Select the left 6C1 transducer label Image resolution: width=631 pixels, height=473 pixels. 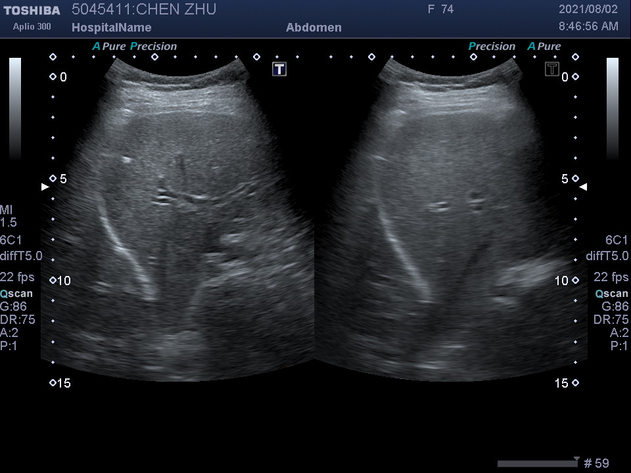pyautogui.click(x=11, y=240)
